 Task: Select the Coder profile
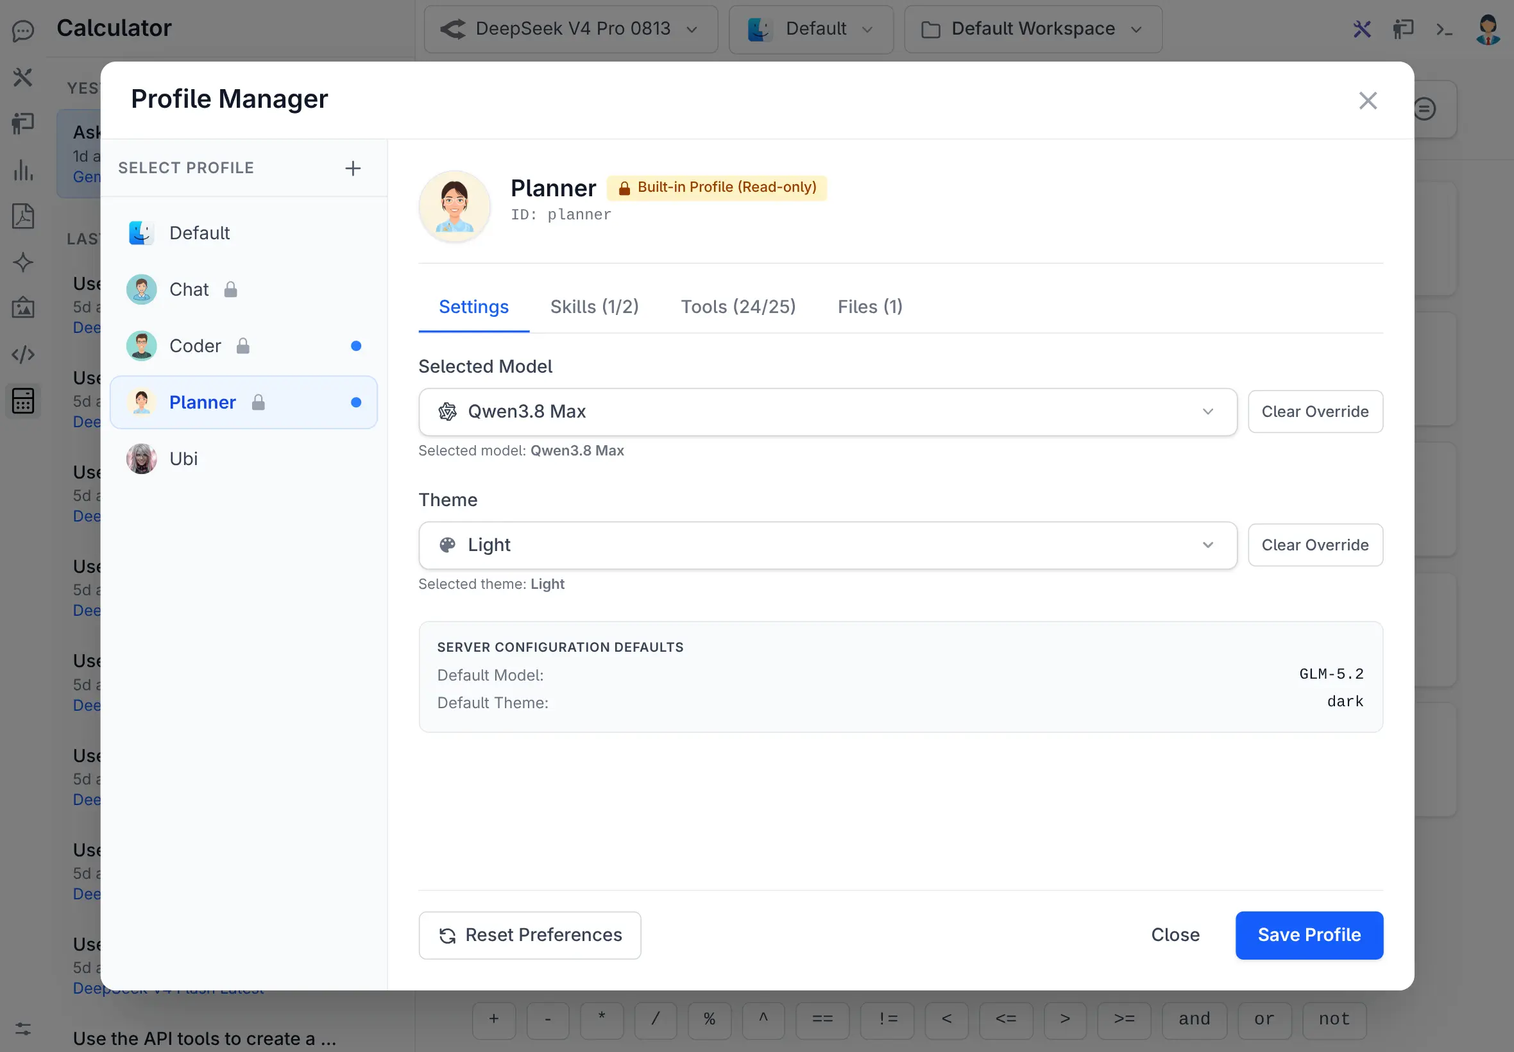point(244,346)
